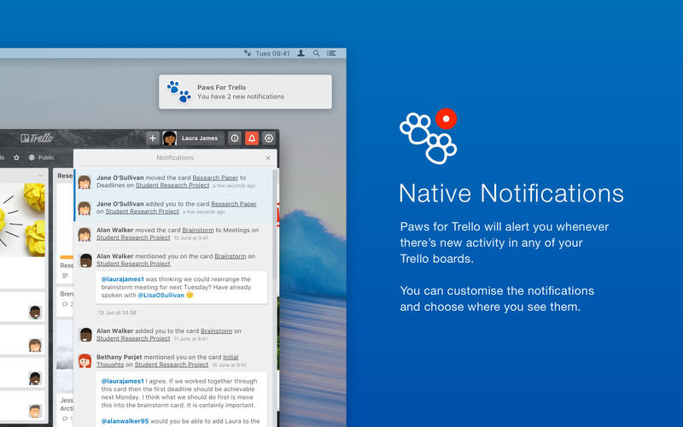
Task: Click the Trello logo in header
Action: (38, 138)
